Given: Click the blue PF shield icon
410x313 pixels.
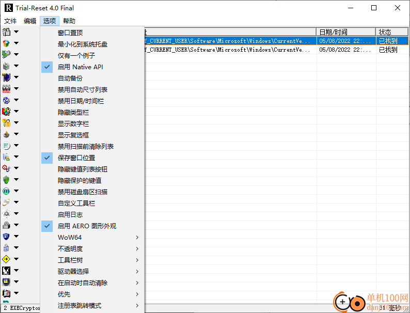Looking at the screenshot, I should 6,237.
